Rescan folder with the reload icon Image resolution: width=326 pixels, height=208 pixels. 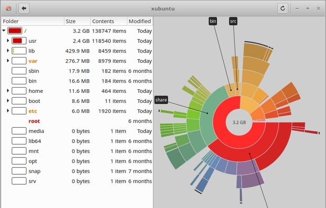click(283, 8)
